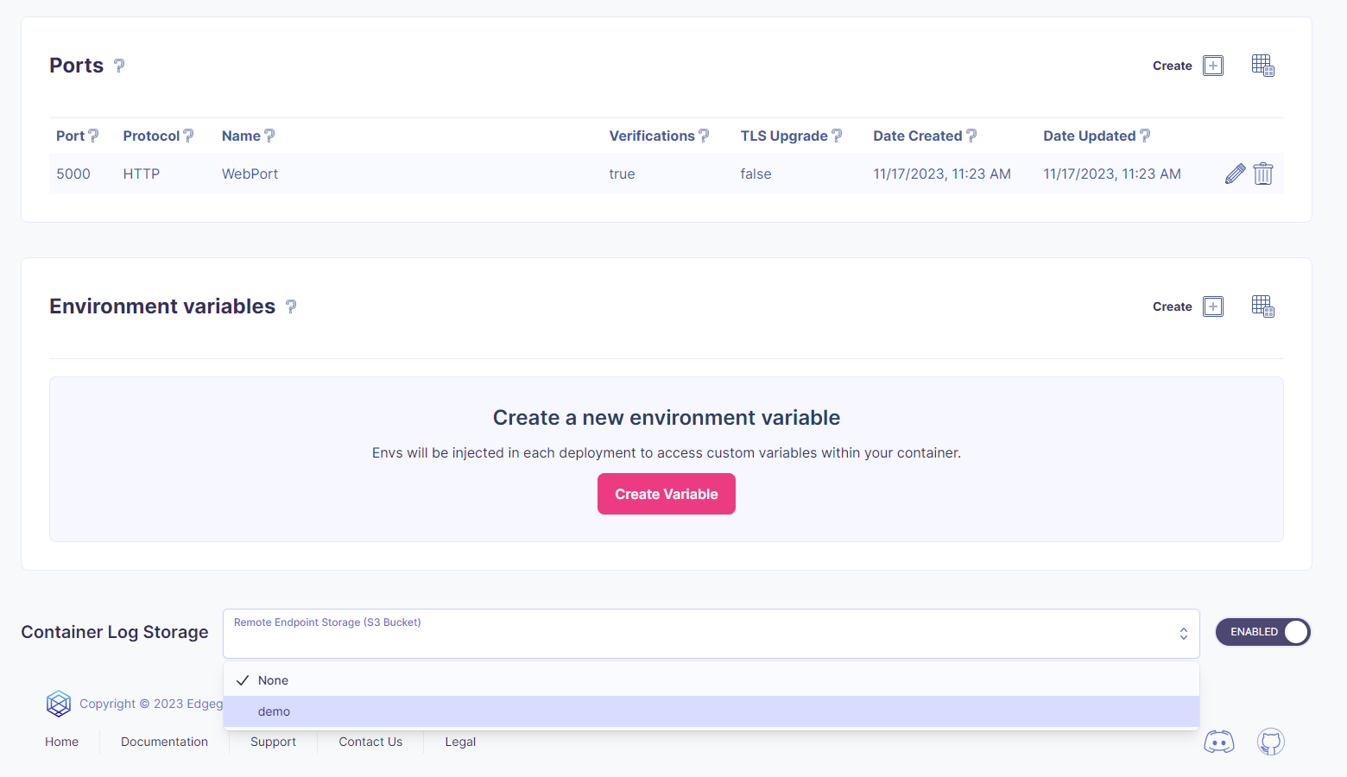This screenshot has width=1347, height=777.
Task: Open the Discord icon in footer
Action: 1218,742
